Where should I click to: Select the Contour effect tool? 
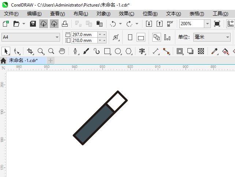coord(180,51)
